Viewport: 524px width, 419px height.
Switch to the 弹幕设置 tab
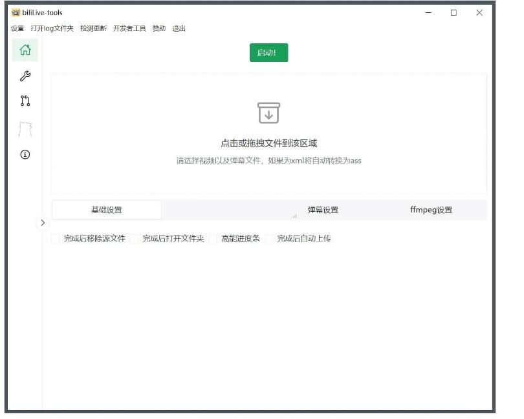click(x=323, y=210)
